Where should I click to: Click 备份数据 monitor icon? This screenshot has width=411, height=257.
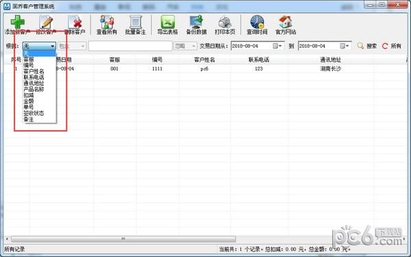click(x=197, y=22)
